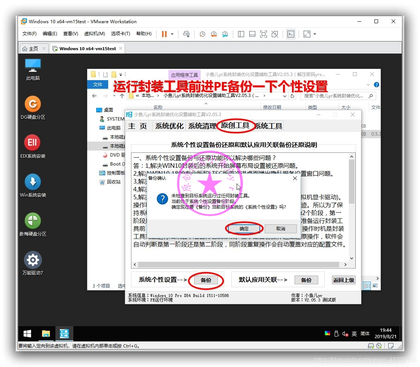420x367 pixels.
Task: Expand stretch display dropdown arrow
Action: coord(315,34)
